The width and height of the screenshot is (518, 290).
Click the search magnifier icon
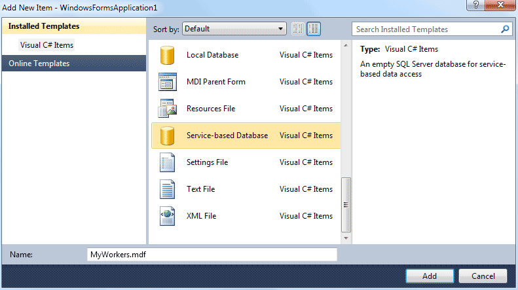pos(505,29)
